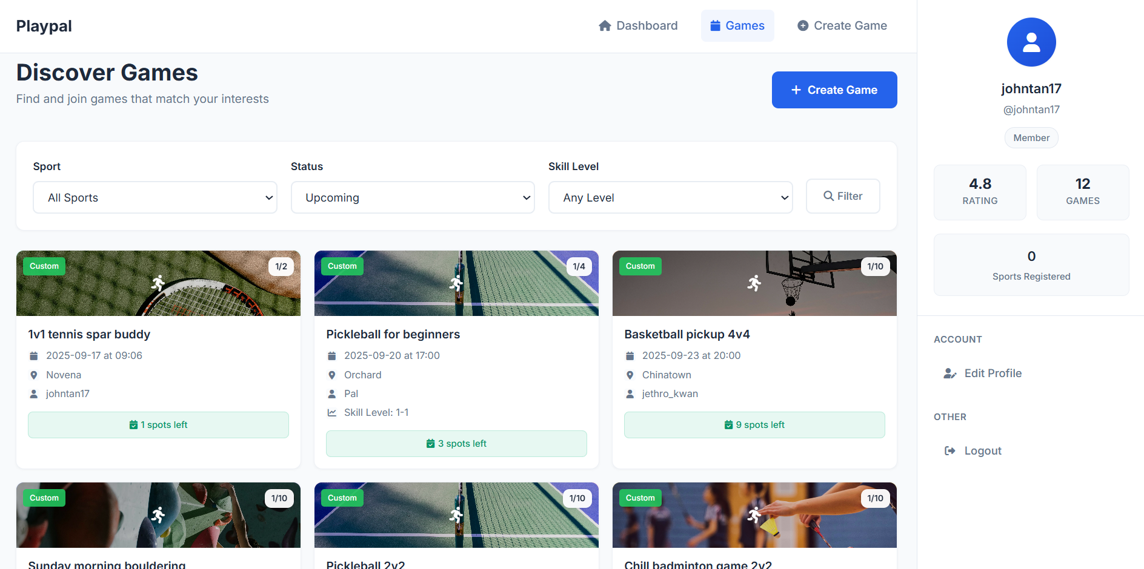
Task: Click calendar icon next to 2025-09-17 date
Action: (34, 356)
